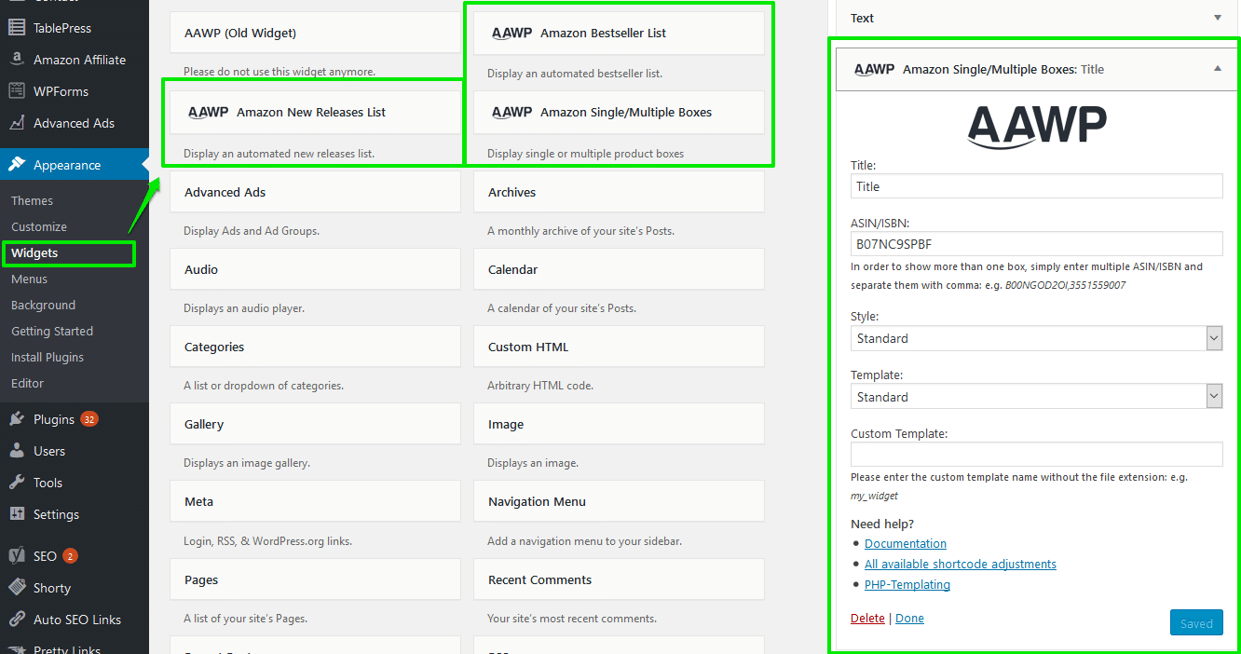Open the Getting Started submenu item
The width and height of the screenshot is (1241, 654).
52,331
